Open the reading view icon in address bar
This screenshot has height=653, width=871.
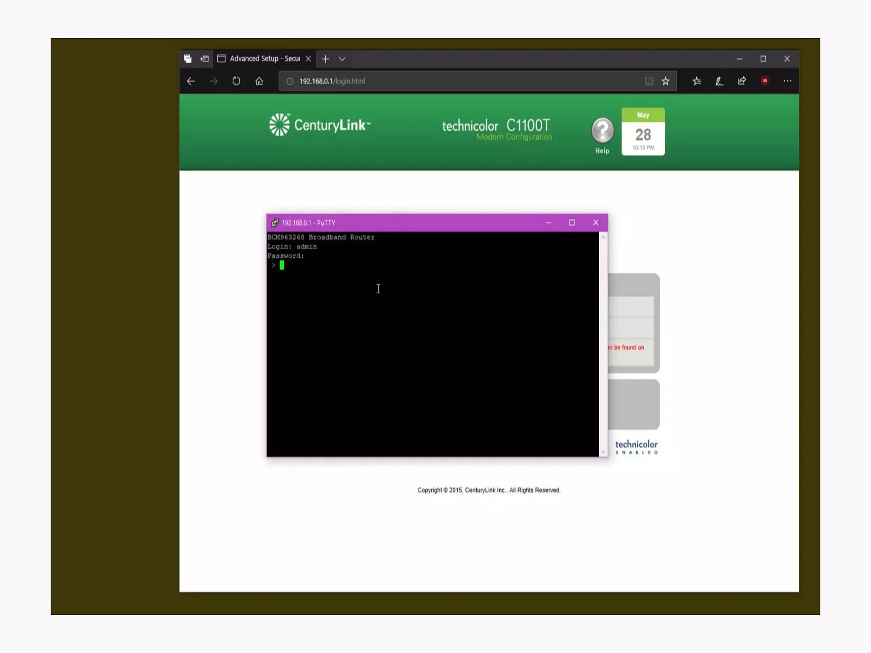click(649, 81)
